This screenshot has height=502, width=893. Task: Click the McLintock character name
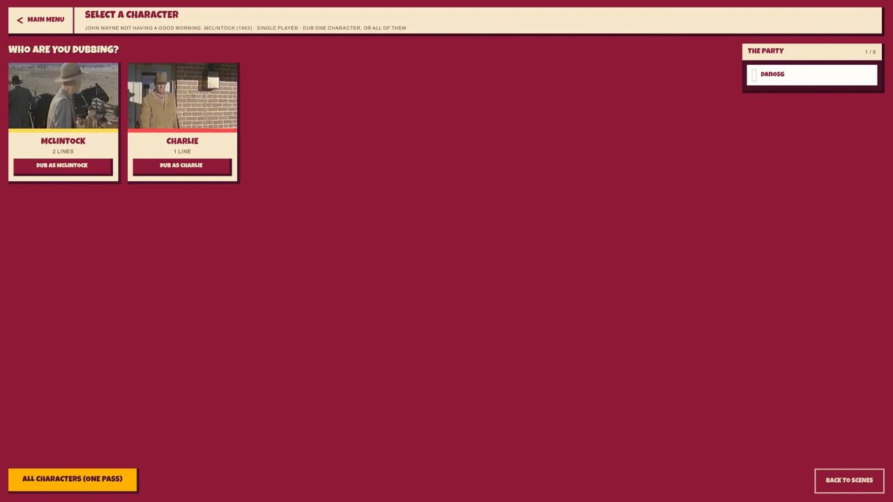tap(63, 141)
